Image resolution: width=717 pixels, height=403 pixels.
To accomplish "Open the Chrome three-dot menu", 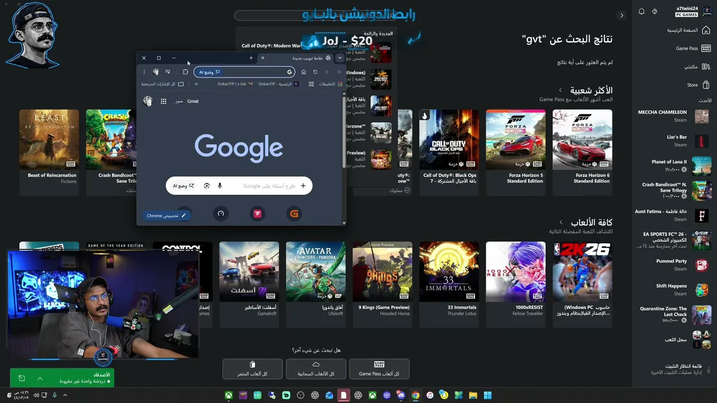I will pos(144,72).
